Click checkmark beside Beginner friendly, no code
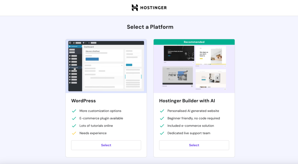The width and height of the screenshot is (298, 164). 162,118
